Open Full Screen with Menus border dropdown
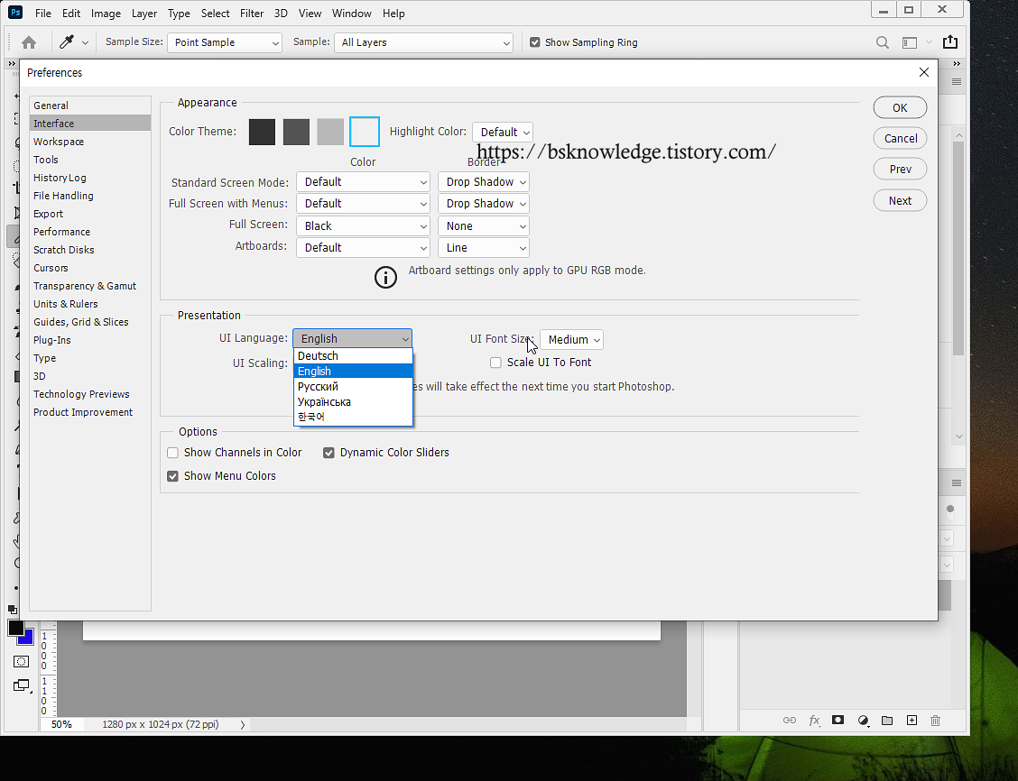 tap(484, 204)
